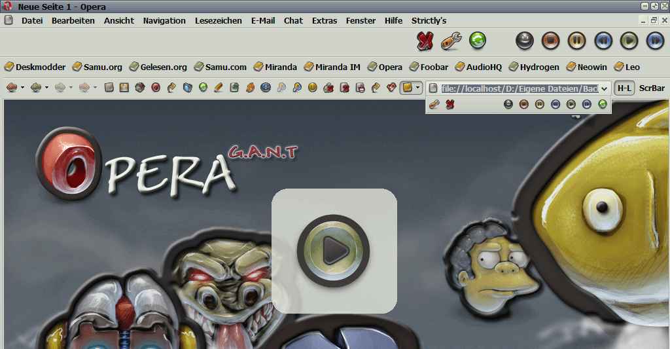
Task: Open the red back arrow history dropdown
Action: (22, 88)
